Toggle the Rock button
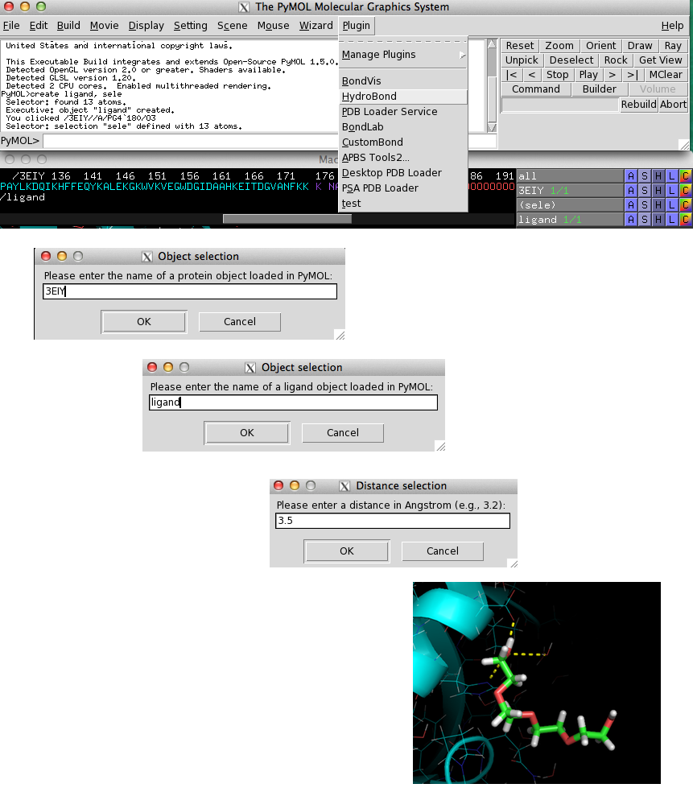 pyautogui.click(x=616, y=60)
